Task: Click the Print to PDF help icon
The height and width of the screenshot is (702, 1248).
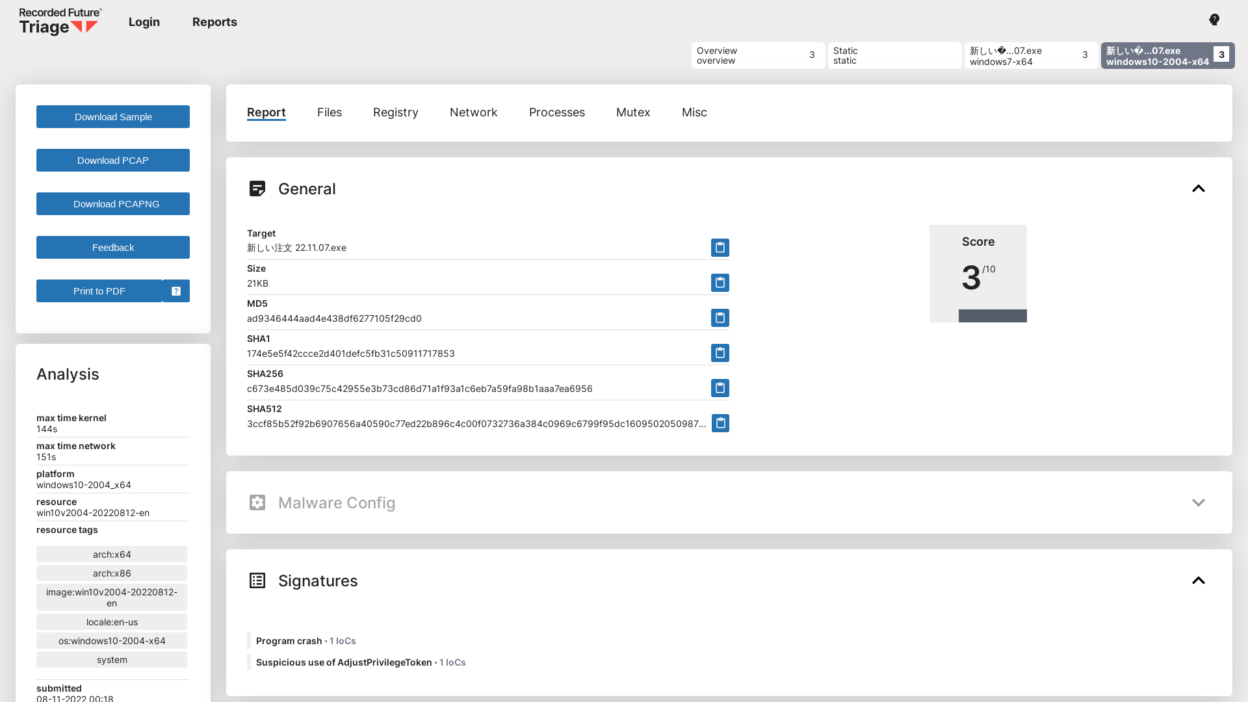Action: tap(176, 291)
